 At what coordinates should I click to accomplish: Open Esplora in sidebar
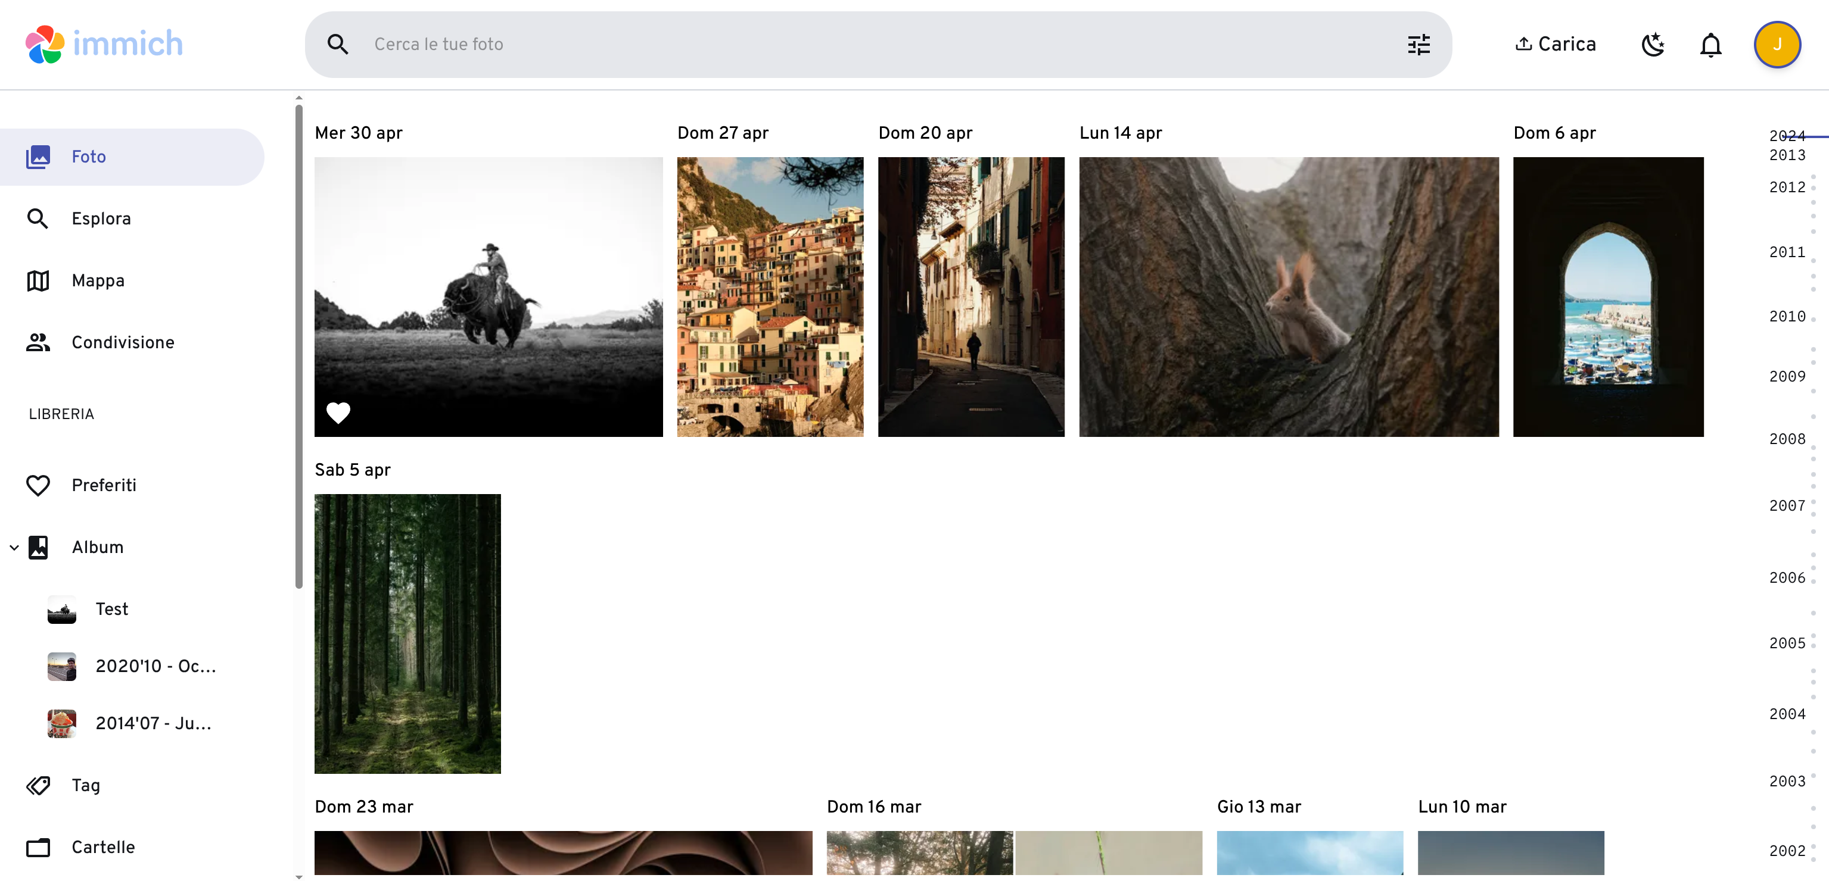click(x=101, y=218)
